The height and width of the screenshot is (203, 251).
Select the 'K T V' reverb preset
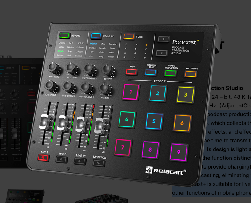click(x=81, y=43)
